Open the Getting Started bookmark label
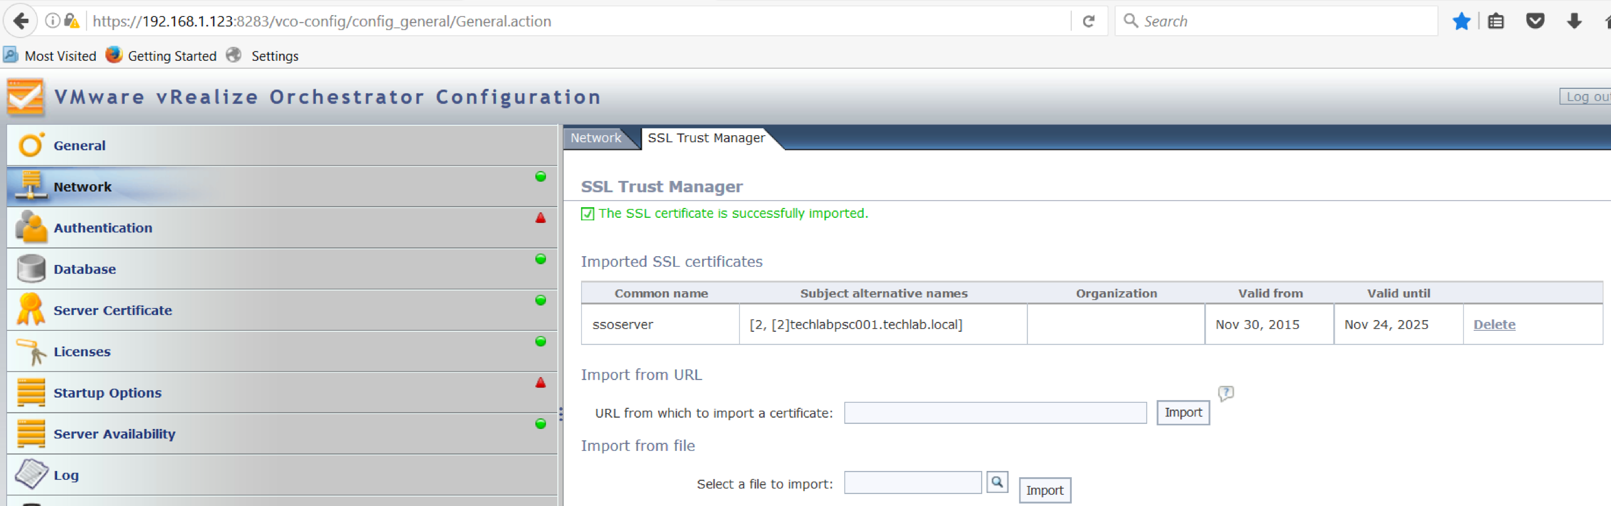 172,56
